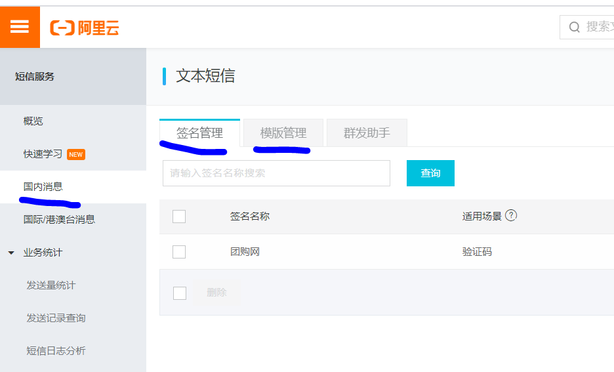
Task: Switch to the 群发助手 tab
Action: [x=367, y=133]
